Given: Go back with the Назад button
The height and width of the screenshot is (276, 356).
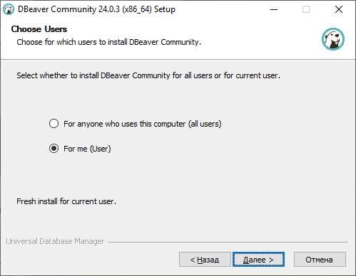Looking at the screenshot, I should coord(205,260).
